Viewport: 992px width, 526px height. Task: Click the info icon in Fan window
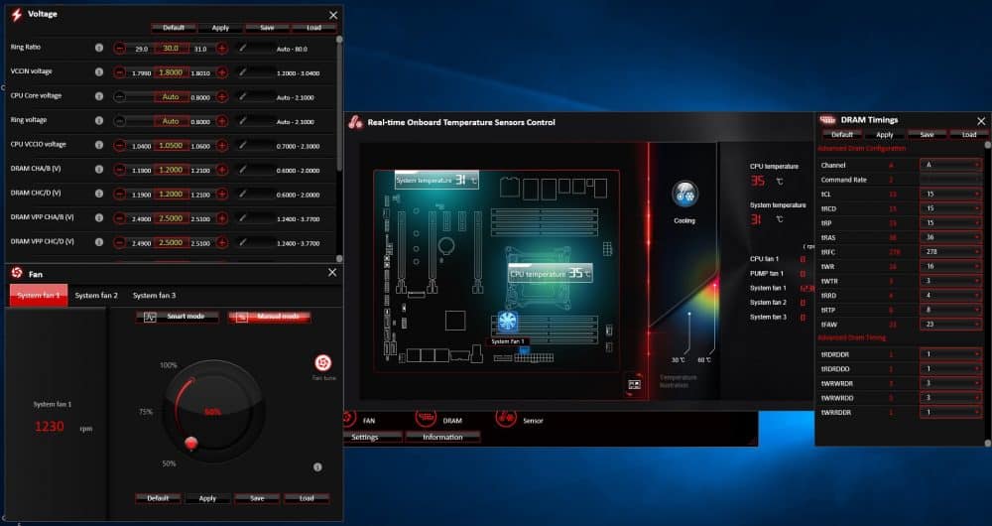click(x=317, y=467)
